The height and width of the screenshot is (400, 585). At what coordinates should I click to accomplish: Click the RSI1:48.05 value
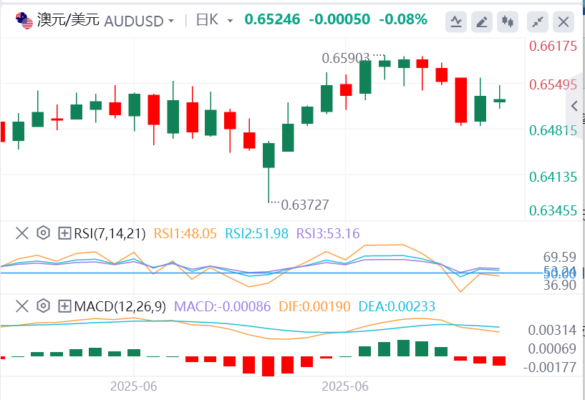(x=185, y=234)
